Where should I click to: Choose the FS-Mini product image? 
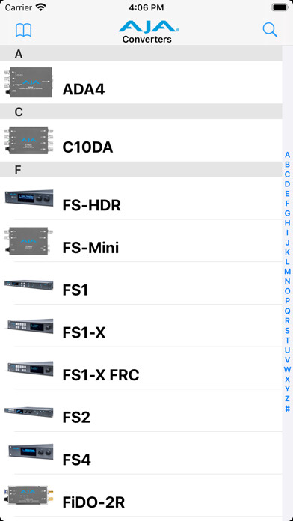[28, 241]
